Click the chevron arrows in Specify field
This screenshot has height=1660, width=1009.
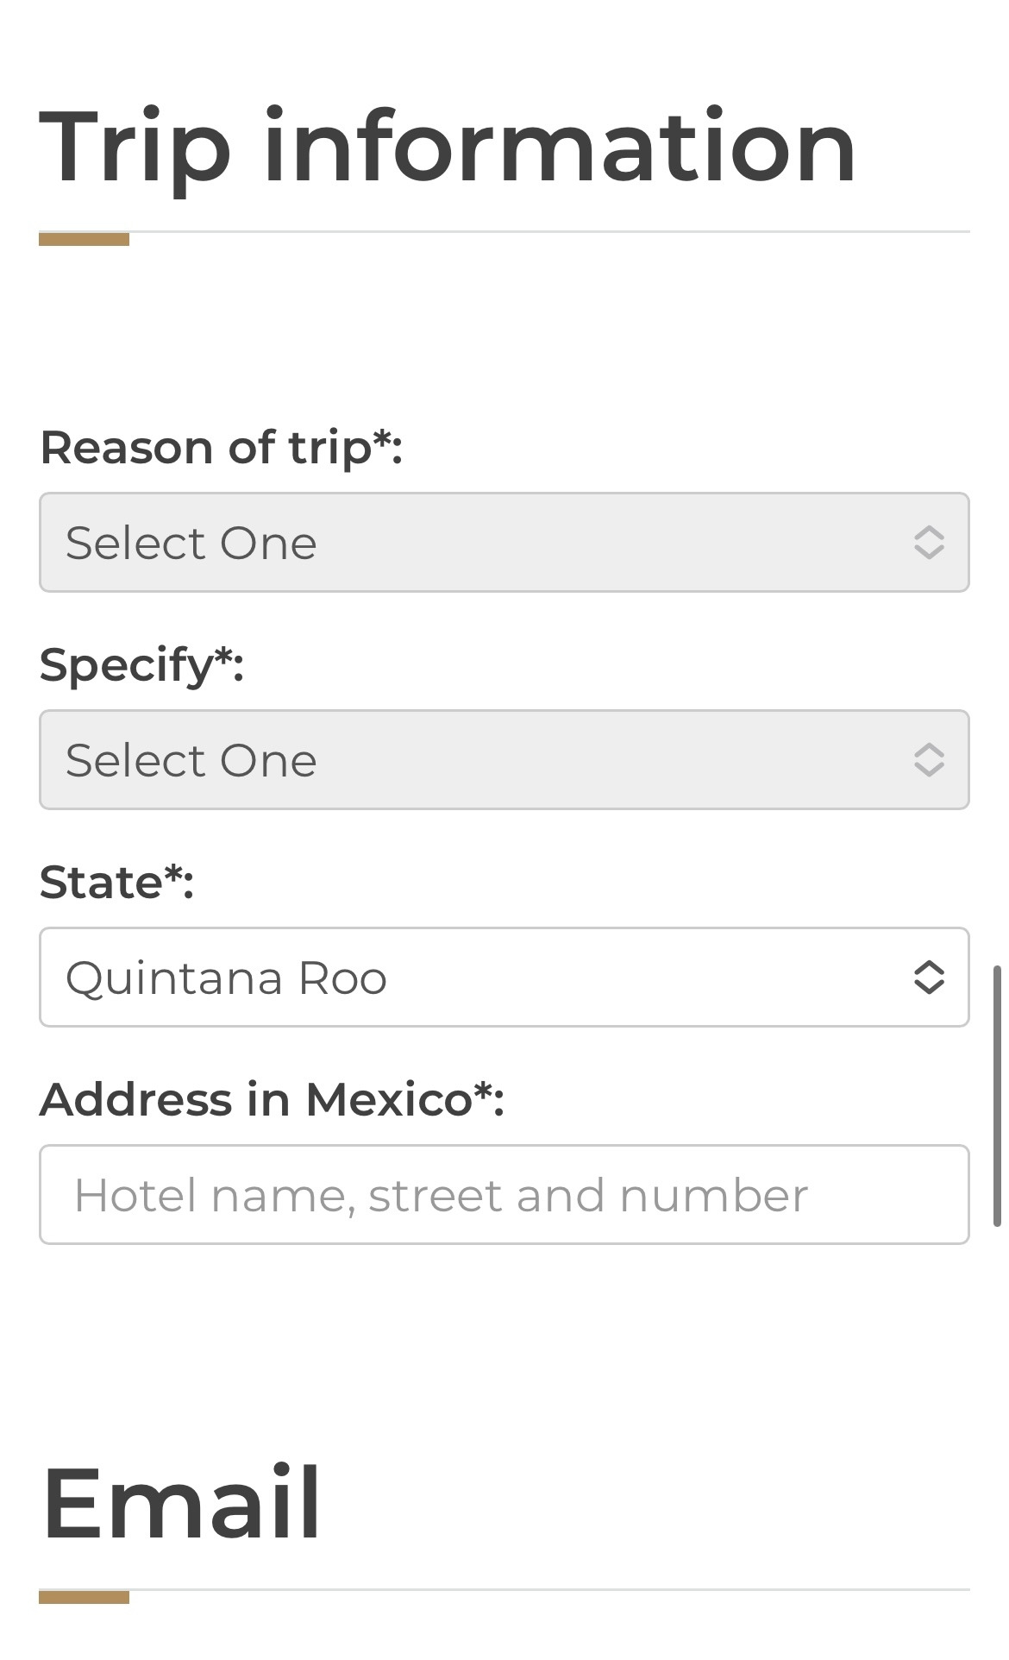click(929, 760)
